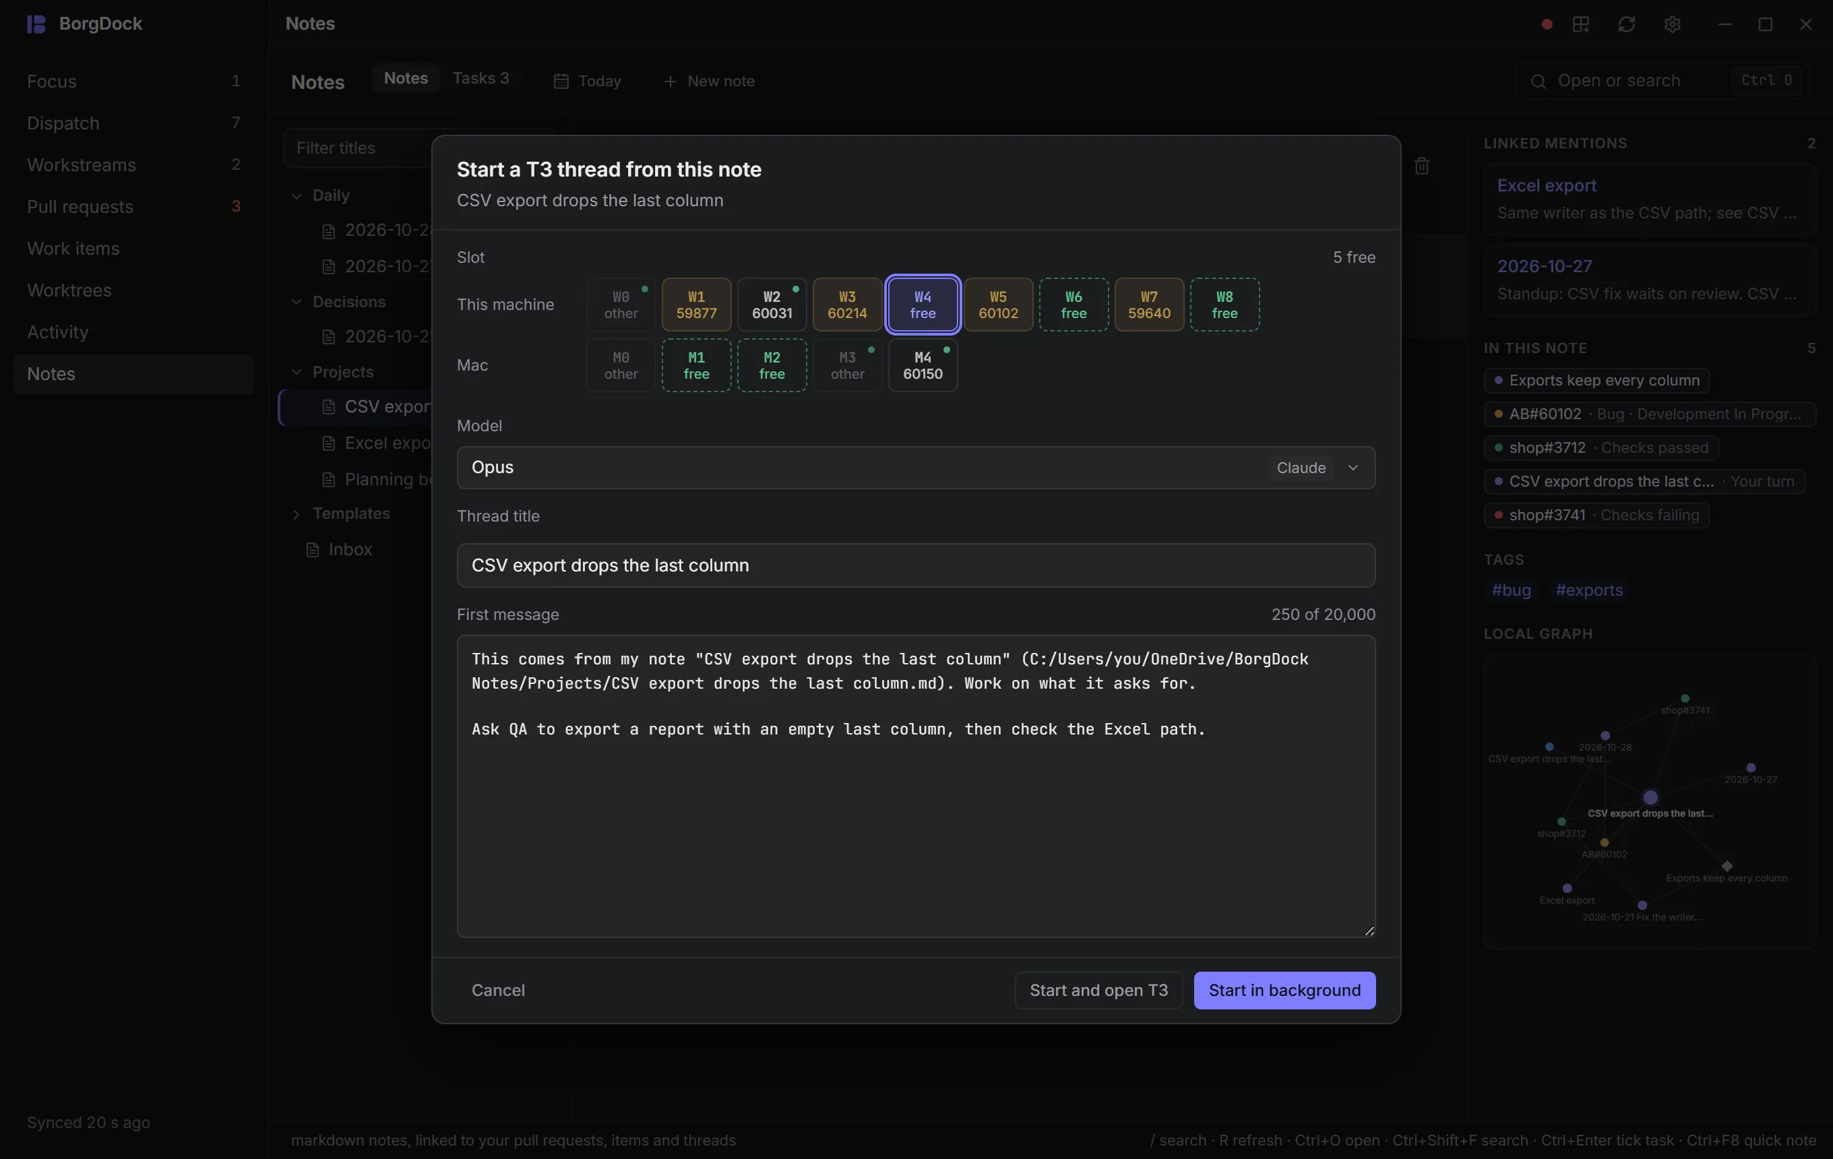Image resolution: width=1833 pixels, height=1159 pixels.
Task: Select slot W8 free
Action: point(1224,305)
